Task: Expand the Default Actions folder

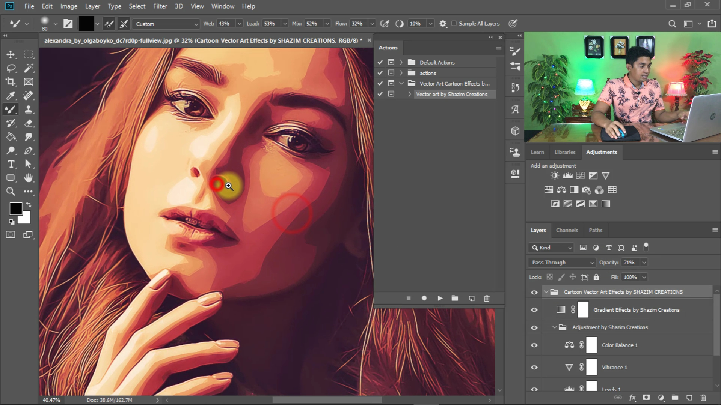Action: point(401,62)
